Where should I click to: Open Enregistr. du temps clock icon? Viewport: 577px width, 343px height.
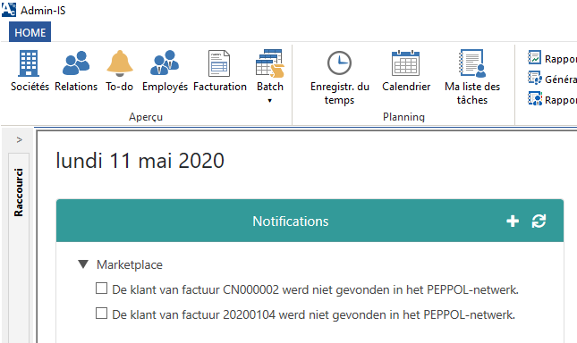pos(339,63)
